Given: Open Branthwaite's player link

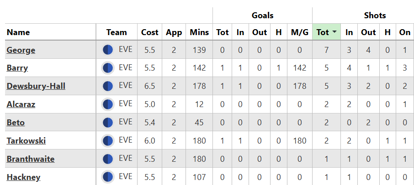Looking at the screenshot, I should tap(31, 159).
